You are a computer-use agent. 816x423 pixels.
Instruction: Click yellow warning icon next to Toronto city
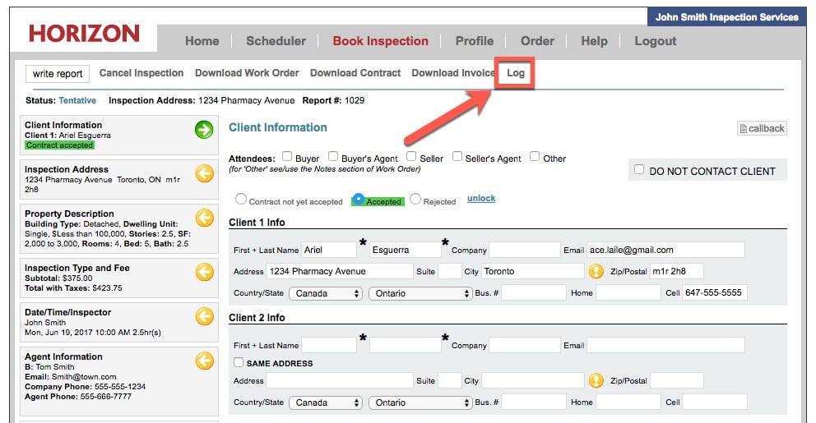(x=596, y=271)
